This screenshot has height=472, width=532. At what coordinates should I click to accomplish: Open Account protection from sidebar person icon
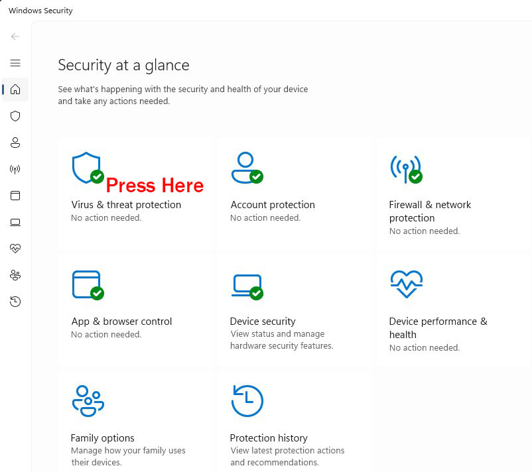(15, 143)
